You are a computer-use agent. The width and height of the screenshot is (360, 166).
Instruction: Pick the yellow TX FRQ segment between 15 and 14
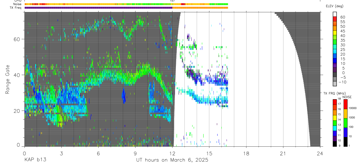[334, 118]
